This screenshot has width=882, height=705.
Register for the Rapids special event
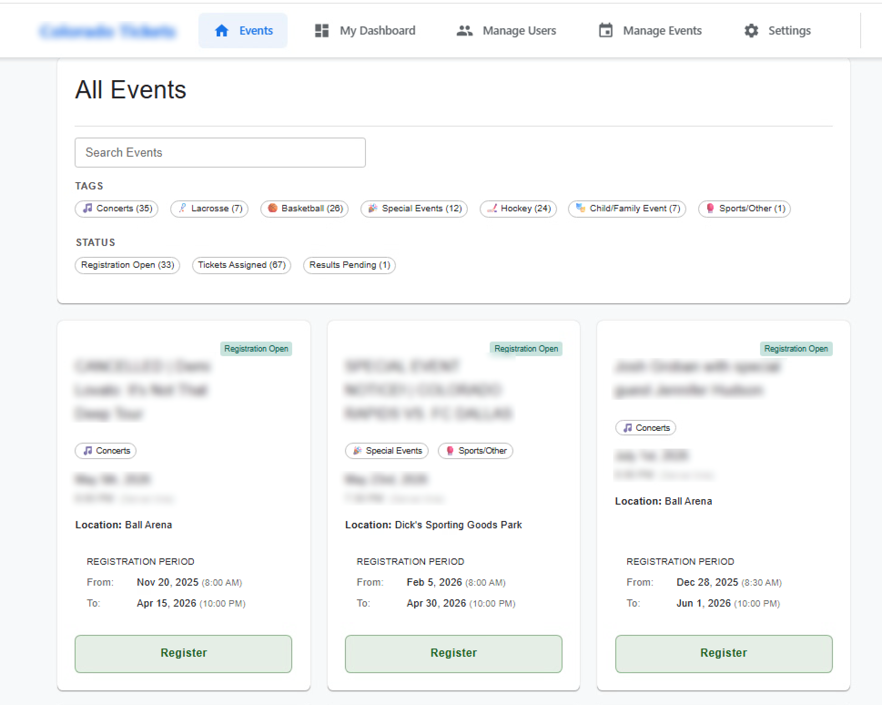(453, 653)
